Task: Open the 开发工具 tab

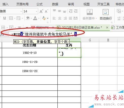Action: coord(104,4)
